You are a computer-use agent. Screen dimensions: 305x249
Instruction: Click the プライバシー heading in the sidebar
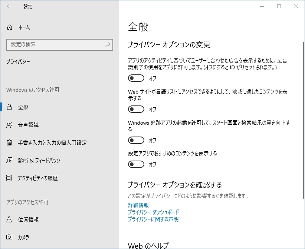18,62
